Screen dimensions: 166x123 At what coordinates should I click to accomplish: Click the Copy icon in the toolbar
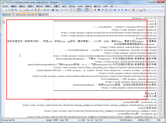36,10
